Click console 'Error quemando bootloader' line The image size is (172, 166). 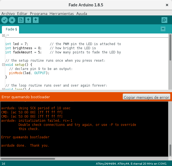[25, 137]
